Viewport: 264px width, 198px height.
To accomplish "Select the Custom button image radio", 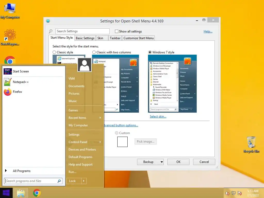I will (x=117, y=133).
